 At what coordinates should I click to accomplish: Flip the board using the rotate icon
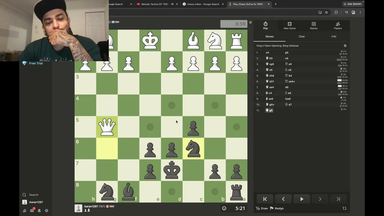tap(344, 208)
